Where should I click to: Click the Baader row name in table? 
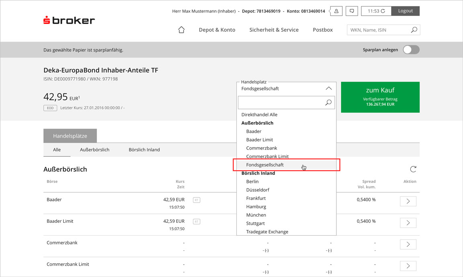click(x=54, y=200)
